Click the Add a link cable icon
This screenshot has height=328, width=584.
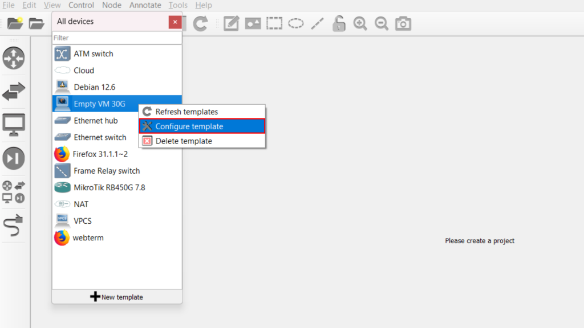(14, 225)
